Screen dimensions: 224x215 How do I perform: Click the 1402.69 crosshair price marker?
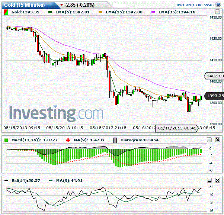coord(214,76)
